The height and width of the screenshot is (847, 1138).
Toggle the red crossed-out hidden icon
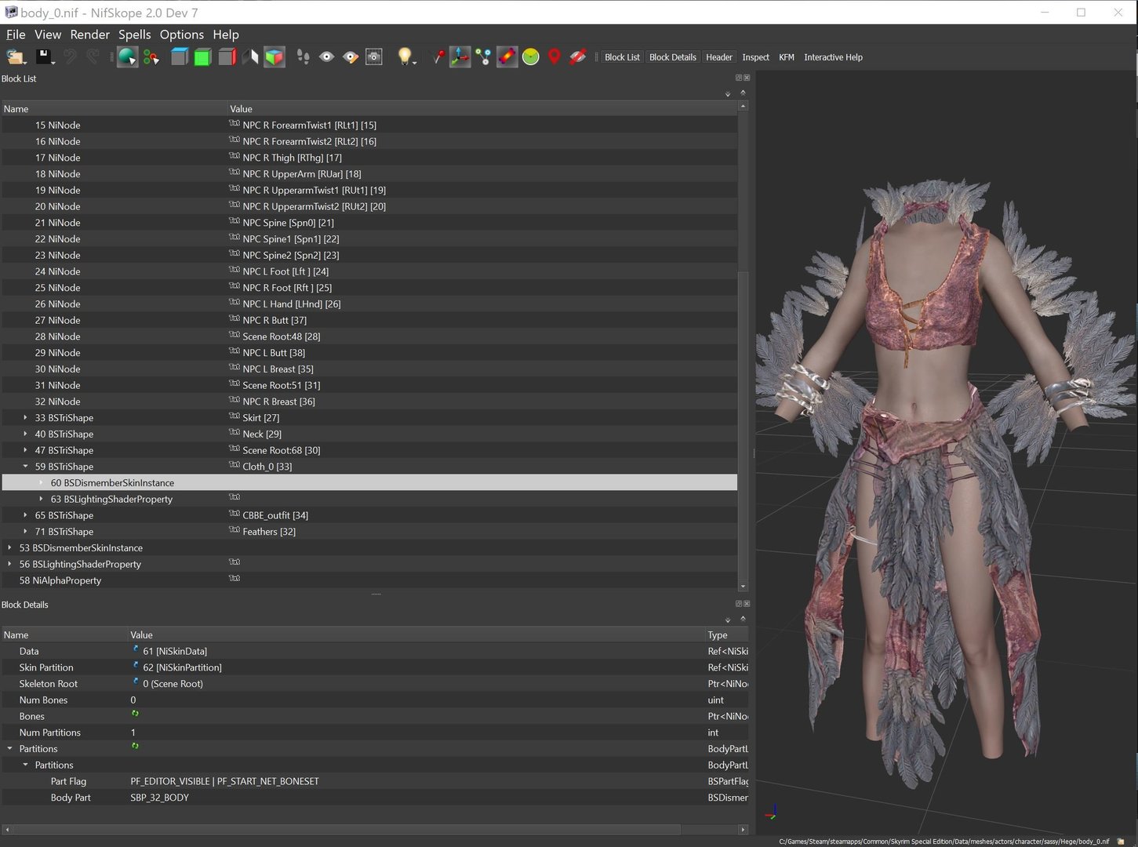578,56
